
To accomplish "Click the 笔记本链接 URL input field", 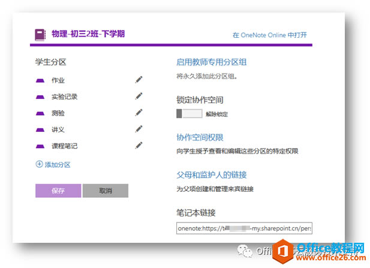I will tap(244, 228).
